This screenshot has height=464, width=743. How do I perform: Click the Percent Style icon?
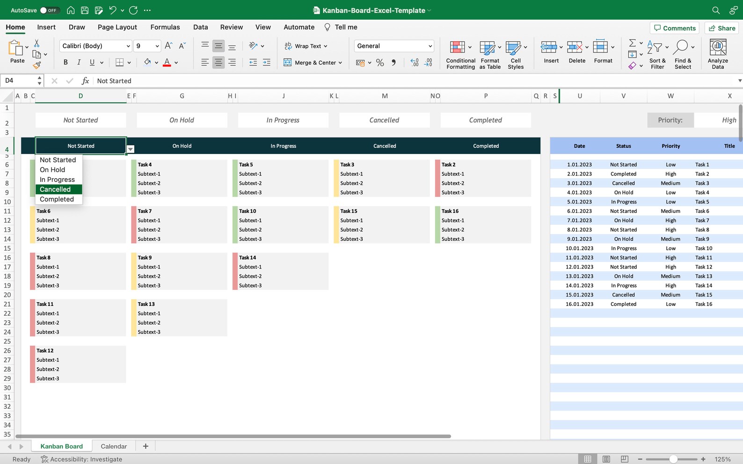click(x=380, y=62)
